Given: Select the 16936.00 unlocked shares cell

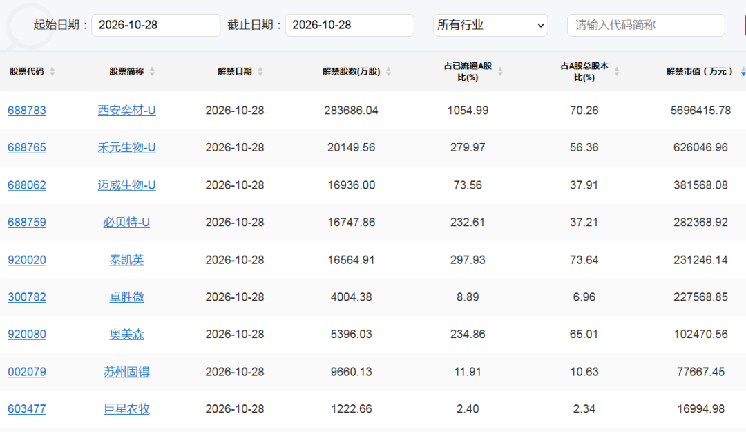Looking at the screenshot, I should tap(351, 185).
